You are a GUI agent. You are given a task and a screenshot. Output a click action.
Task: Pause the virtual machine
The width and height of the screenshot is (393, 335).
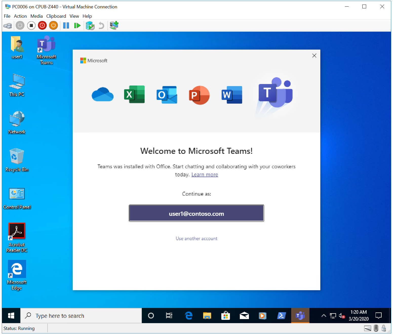66,26
